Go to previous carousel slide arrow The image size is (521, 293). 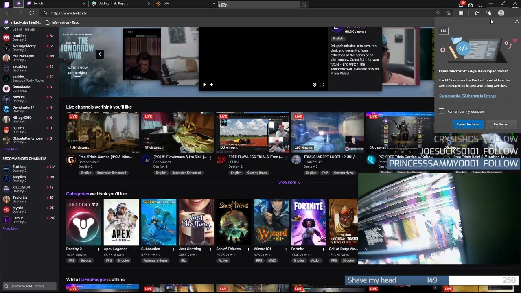point(100,54)
